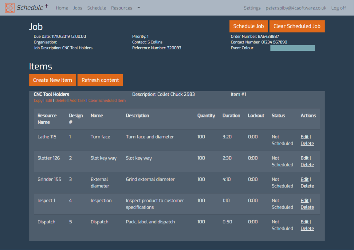This screenshot has height=250, width=354.
Task: Open the Jobs page
Action: [77, 8]
